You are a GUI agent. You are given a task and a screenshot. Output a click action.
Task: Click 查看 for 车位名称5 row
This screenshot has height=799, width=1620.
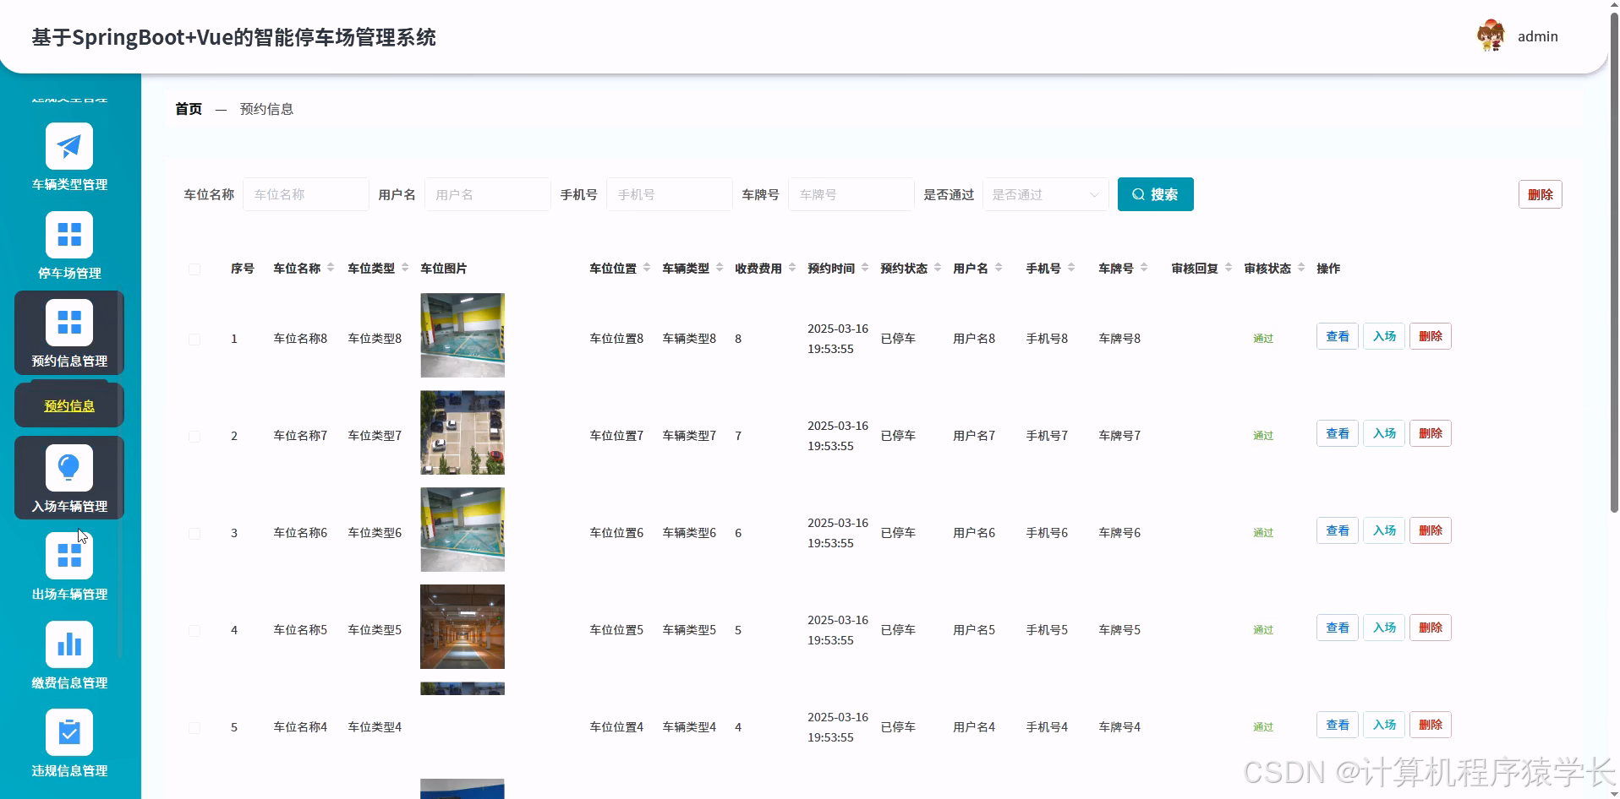pyautogui.click(x=1338, y=628)
